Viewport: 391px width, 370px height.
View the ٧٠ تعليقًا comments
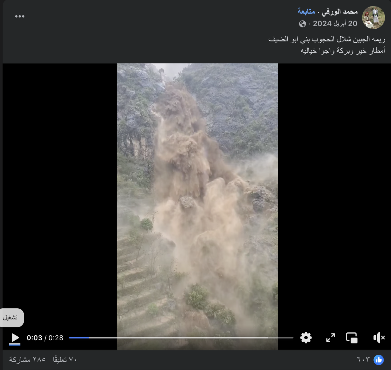coord(65,360)
